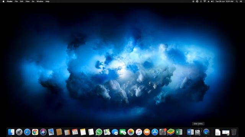
Task: Open Spotlight search magnifier
Action: click(237, 2)
